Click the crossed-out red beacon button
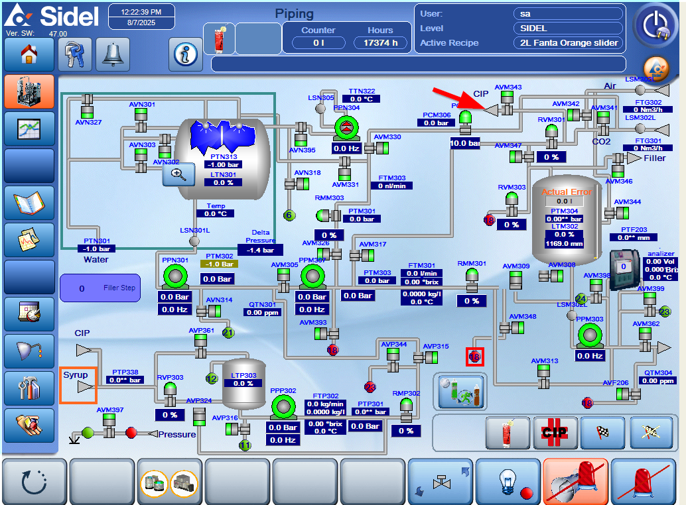Image resolution: width=686 pixels, height=505 pixels. pyautogui.click(x=644, y=481)
